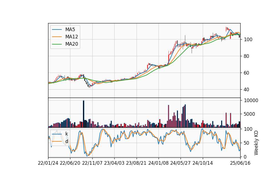This screenshot has height=192, width=267.
Task: Click the 24/05/27 date tick label
Action: pyautogui.click(x=181, y=163)
